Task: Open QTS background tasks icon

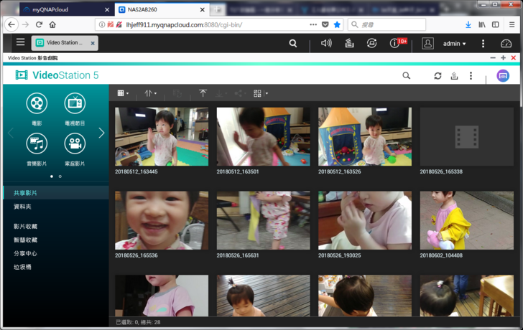Action: click(349, 43)
